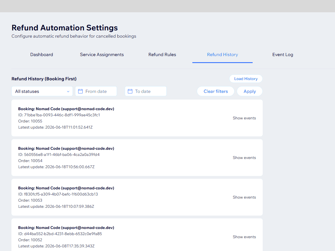Image resolution: width=335 pixels, height=251 pixels.
Task: Clear all applied filters
Action: point(216,91)
